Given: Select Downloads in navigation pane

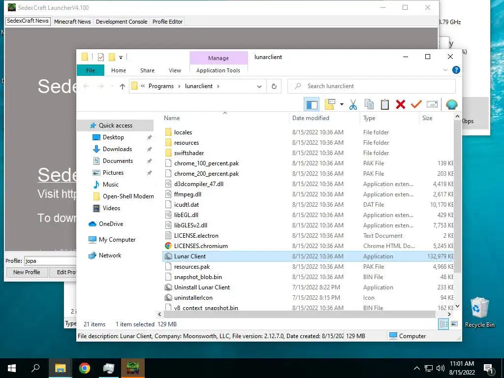Looking at the screenshot, I should click(117, 149).
